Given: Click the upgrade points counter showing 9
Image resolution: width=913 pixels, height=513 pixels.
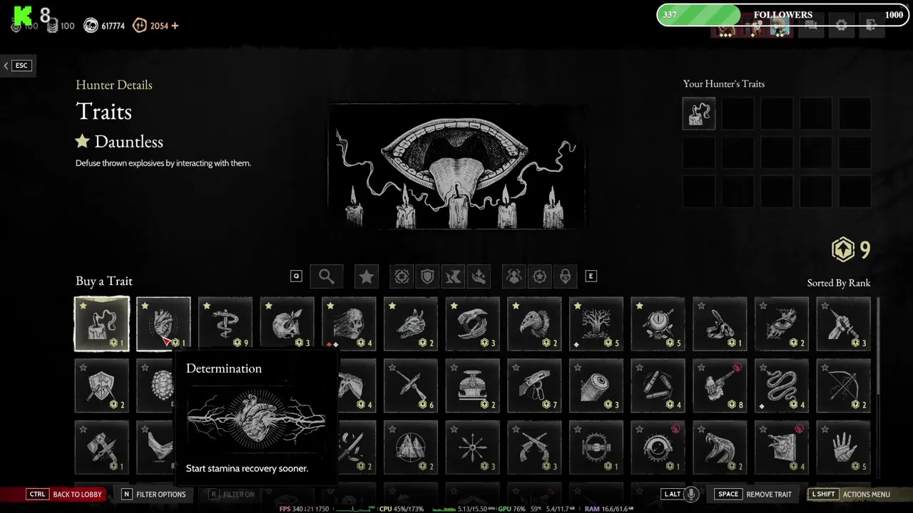Looking at the screenshot, I should (852, 249).
